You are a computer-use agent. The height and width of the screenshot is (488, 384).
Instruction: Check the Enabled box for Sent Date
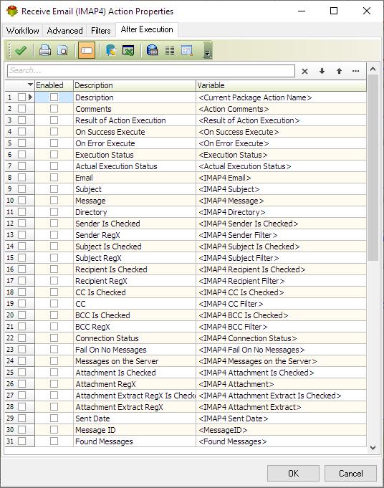point(54,418)
